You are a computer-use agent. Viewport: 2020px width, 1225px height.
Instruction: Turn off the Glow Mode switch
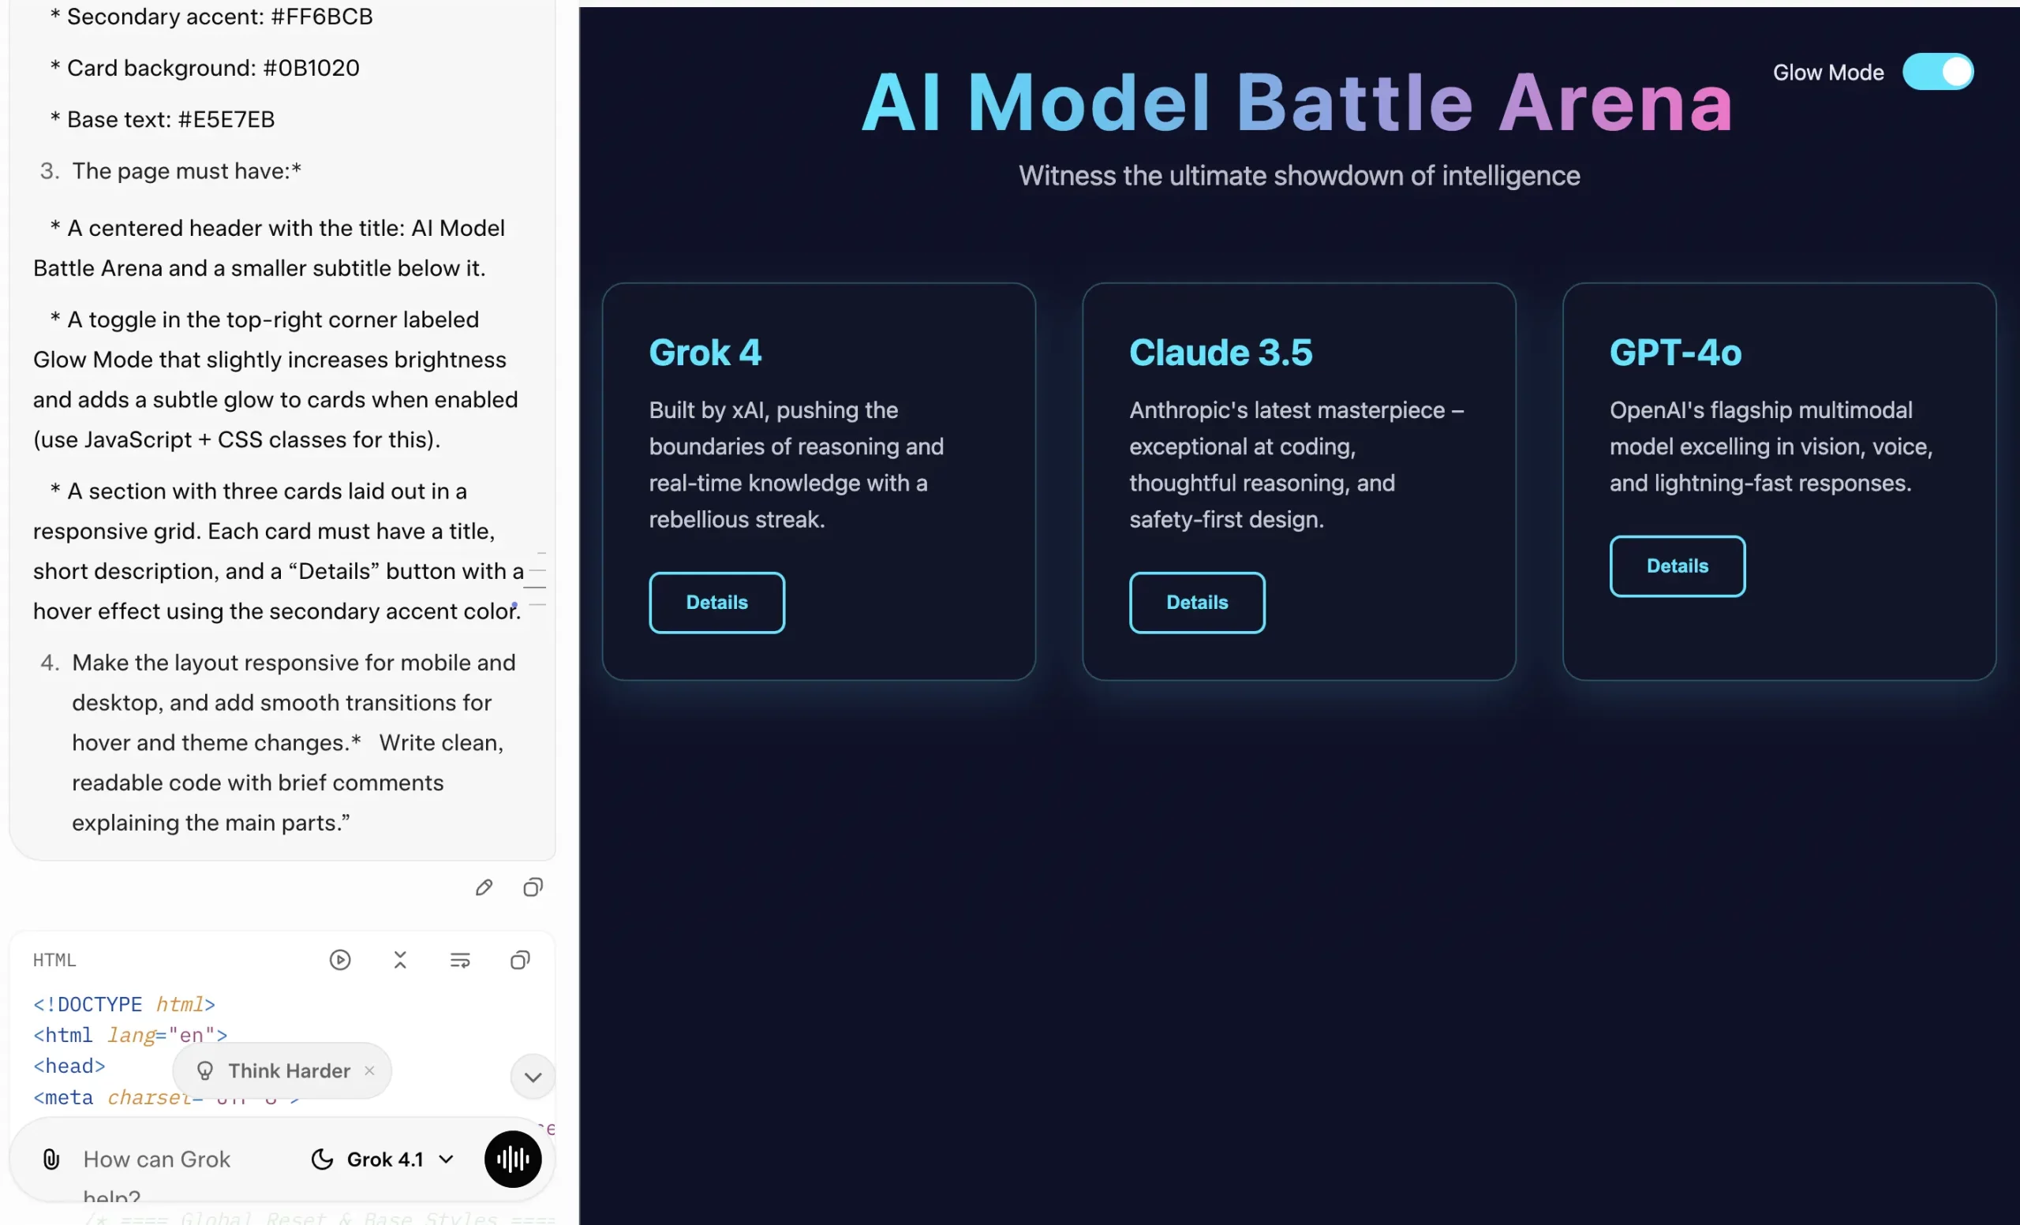[1937, 72]
